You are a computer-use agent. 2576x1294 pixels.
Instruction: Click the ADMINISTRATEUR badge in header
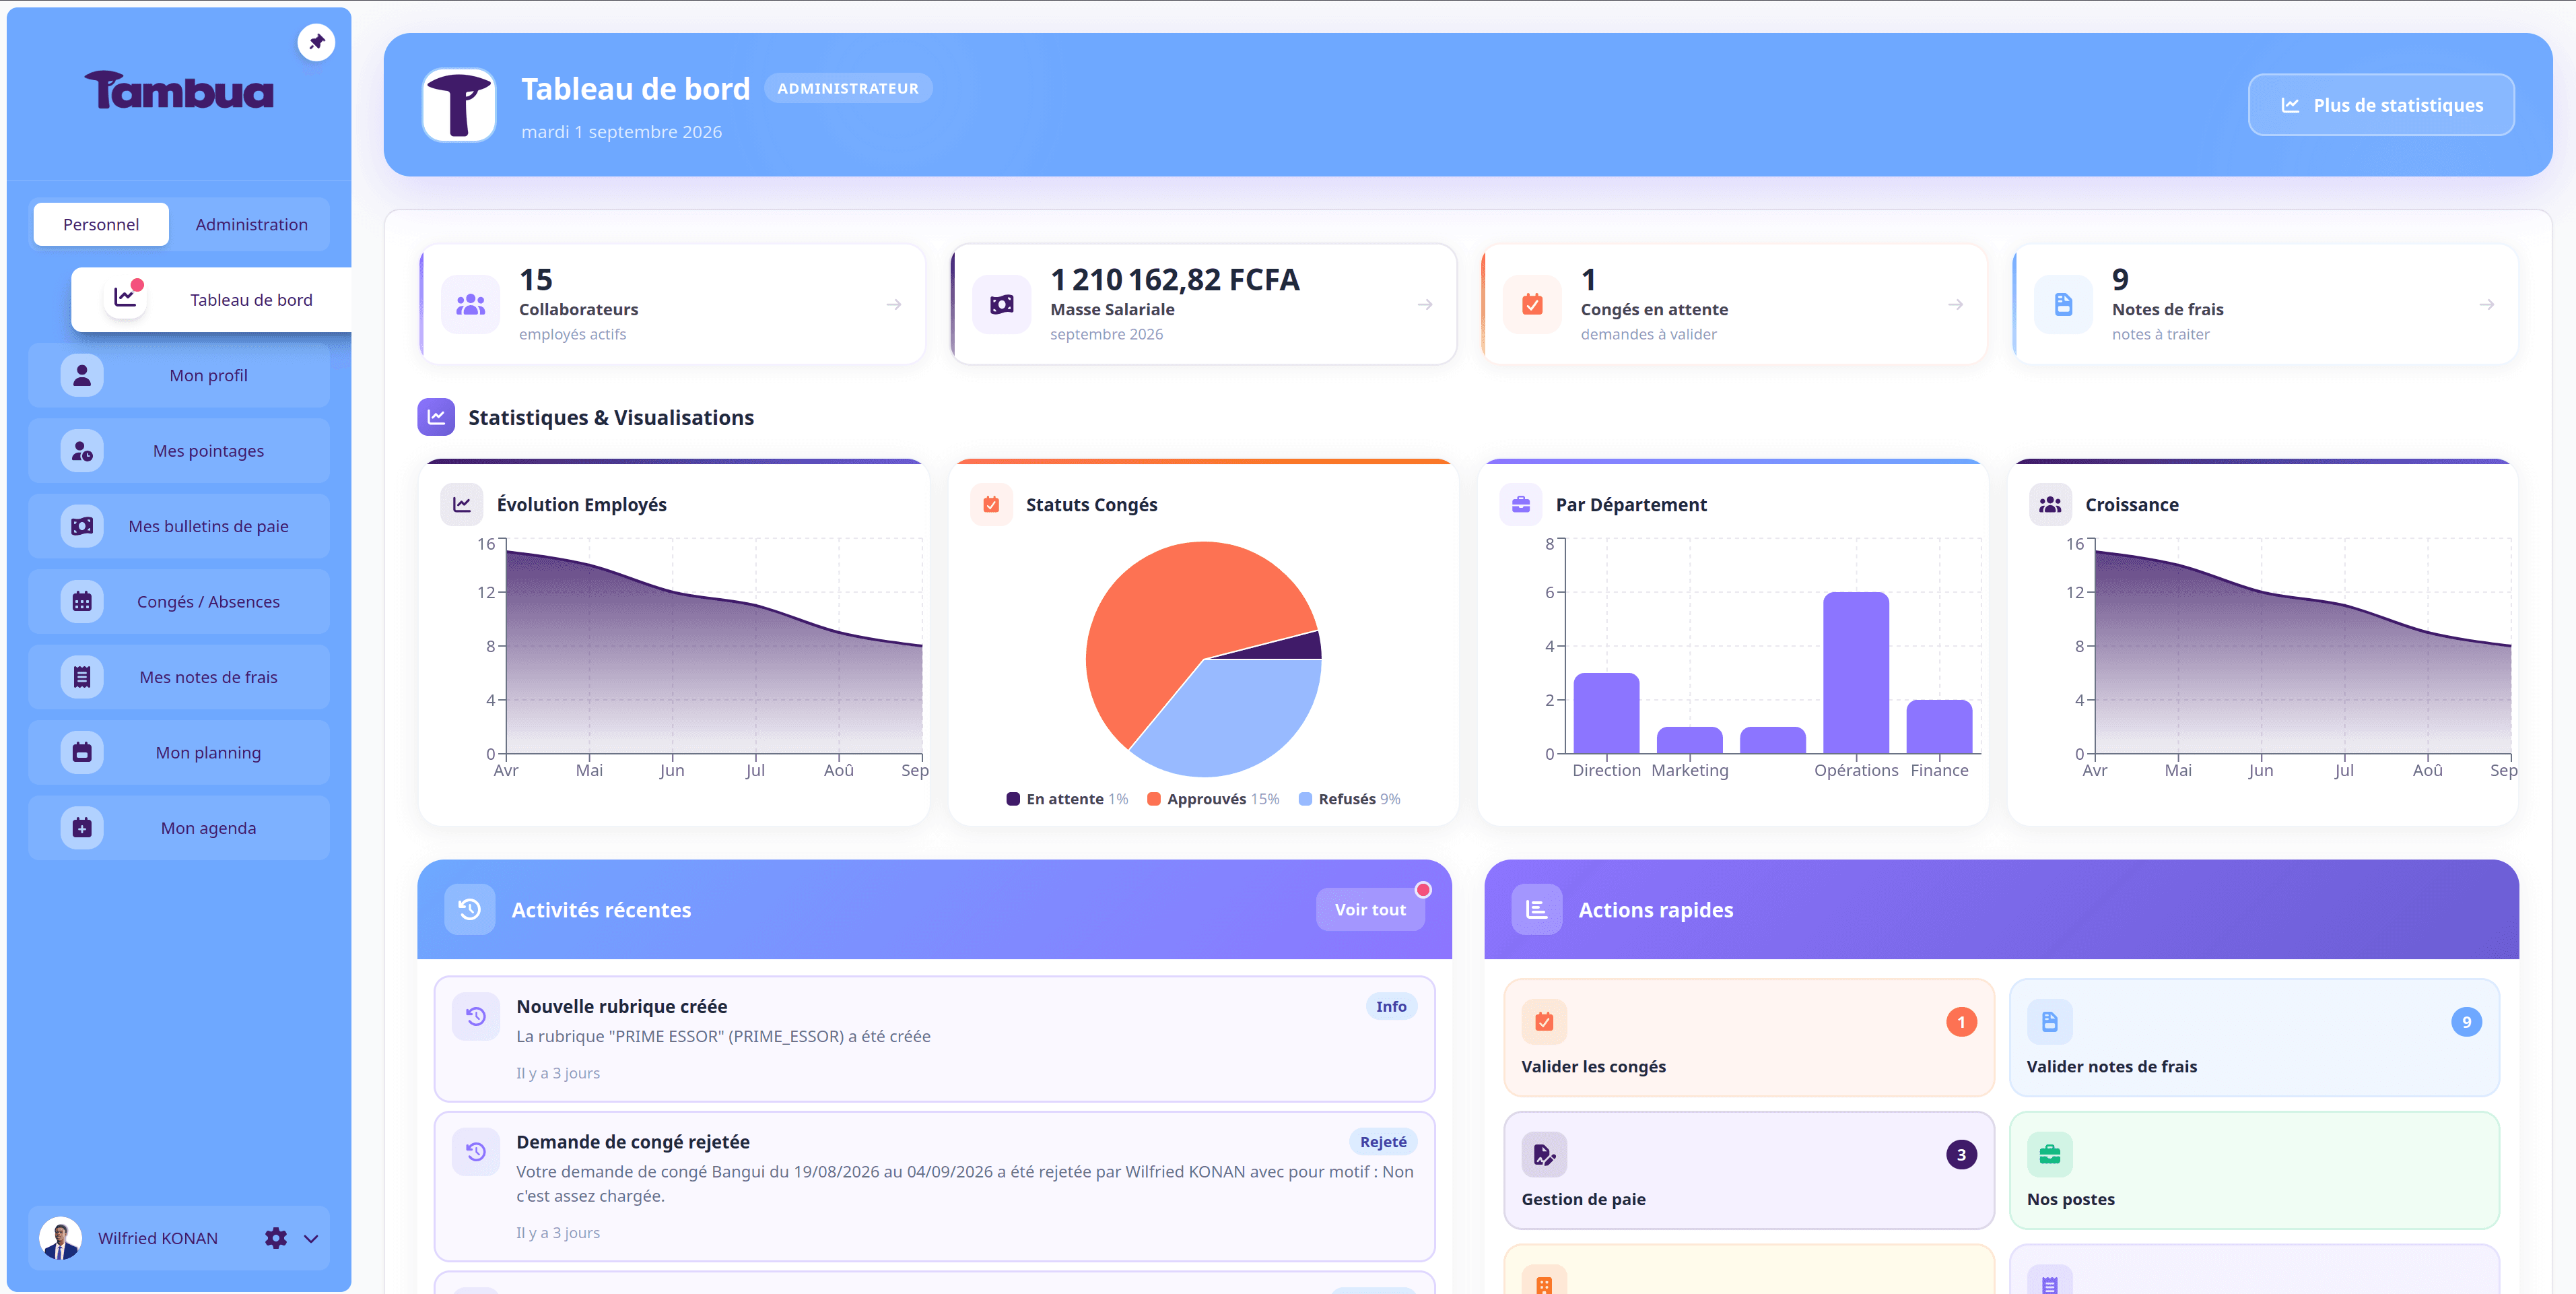(x=848, y=88)
